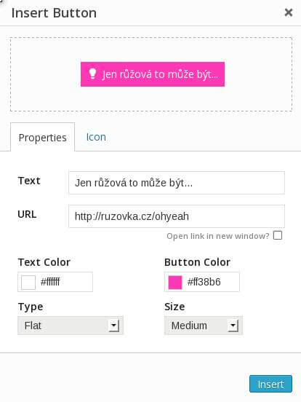This screenshot has width=301, height=402.
Task: Enable Open link in new window checkbox
Action: click(278, 235)
